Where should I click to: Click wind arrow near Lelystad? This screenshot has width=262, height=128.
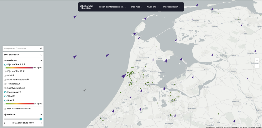(x=192, y=77)
